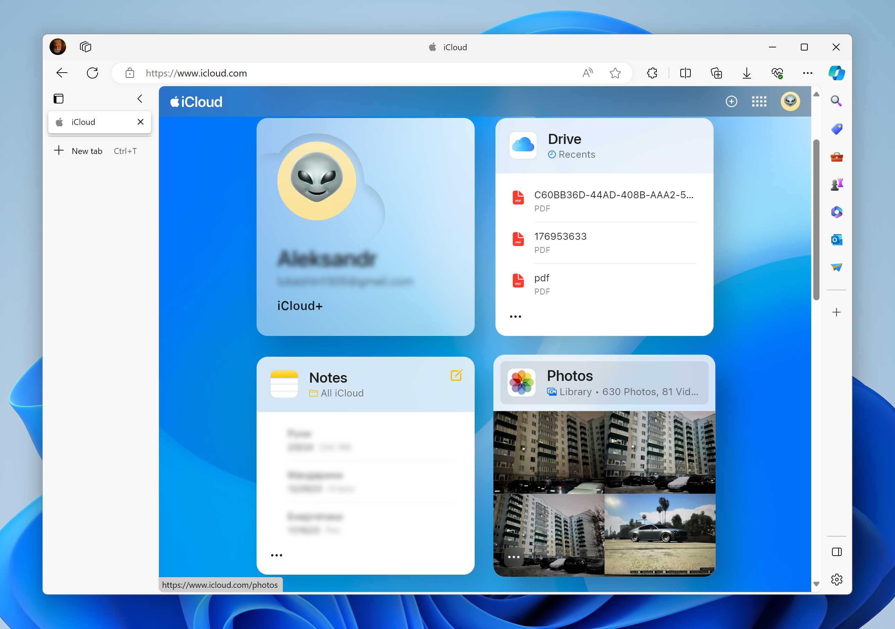
Task: Open Edge sidebar Shopping tag icon
Action: tap(836, 128)
